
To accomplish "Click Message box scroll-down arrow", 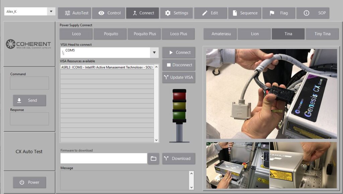I will [x=191, y=187].
